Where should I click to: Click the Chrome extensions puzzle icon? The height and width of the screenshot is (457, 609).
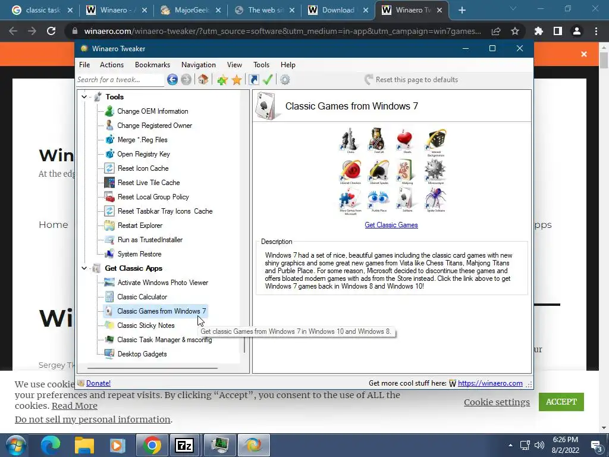[539, 31]
